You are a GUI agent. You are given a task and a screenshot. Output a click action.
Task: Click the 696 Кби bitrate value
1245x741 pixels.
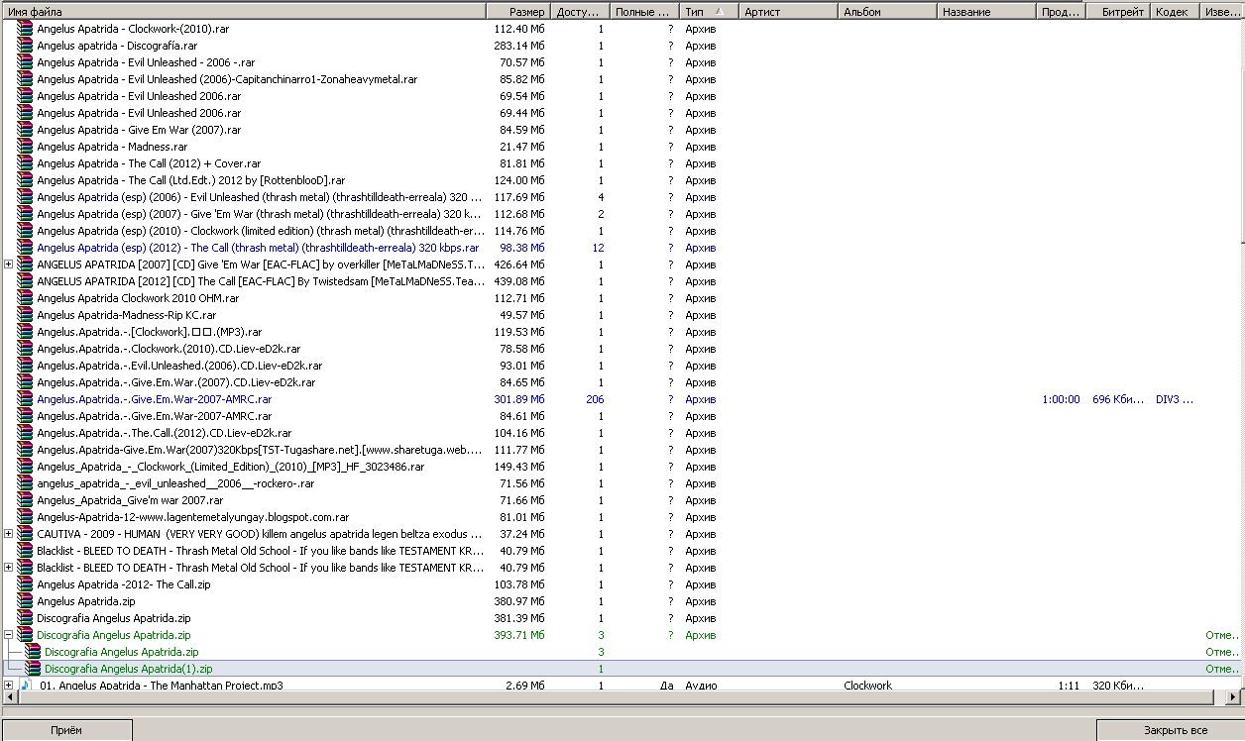(x=1118, y=399)
